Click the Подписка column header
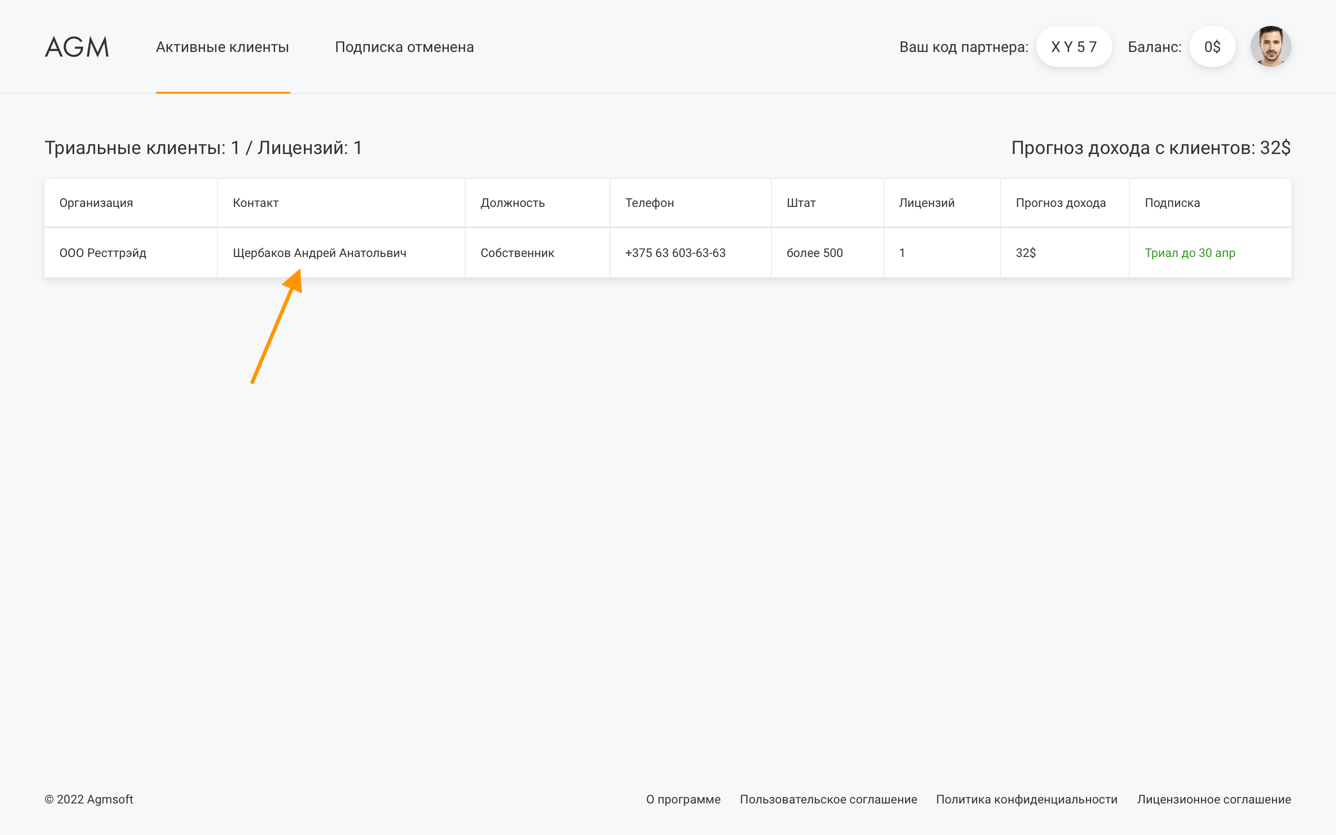This screenshot has height=835, width=1336. coord(1172,203)
